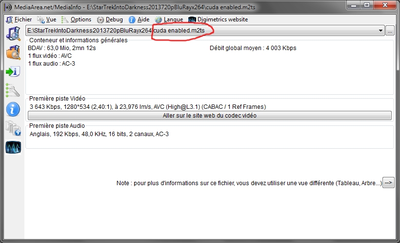
Task: Click the '-->' view switch button
Action: (x=388, y=183)
